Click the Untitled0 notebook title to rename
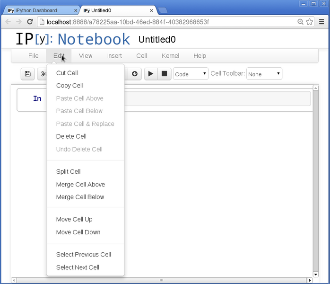Image resolution: width=330 pixels, height=284 pixels. click(157, 39)
